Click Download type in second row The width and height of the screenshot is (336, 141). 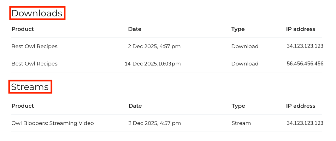245,64
